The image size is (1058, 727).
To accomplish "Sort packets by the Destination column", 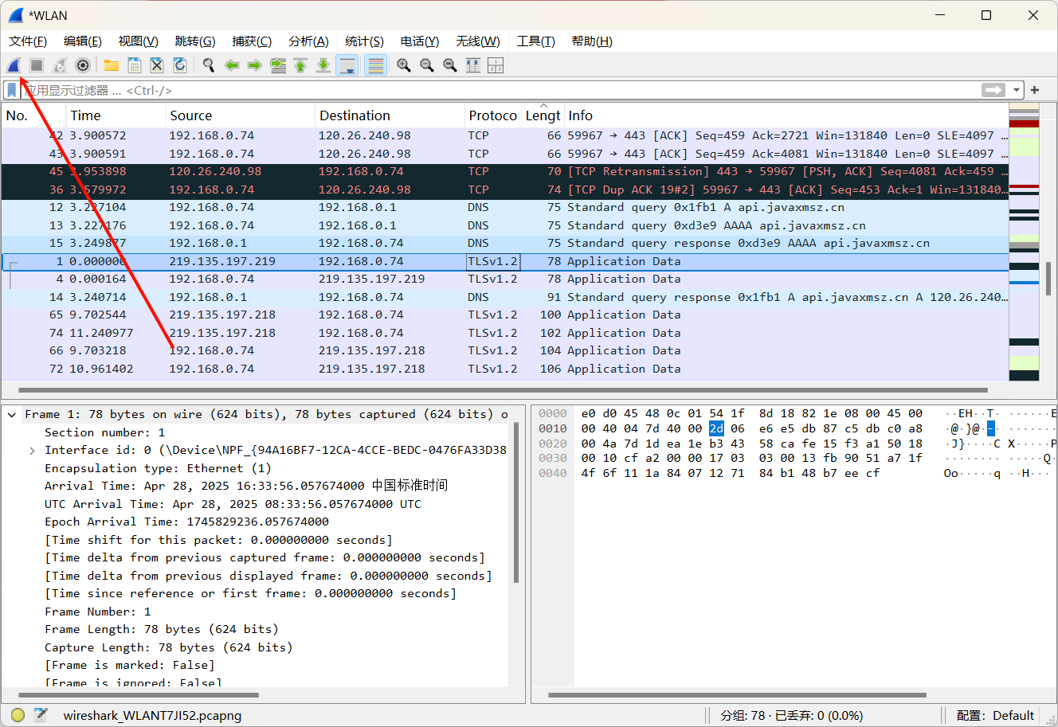I will coord(390,115).
